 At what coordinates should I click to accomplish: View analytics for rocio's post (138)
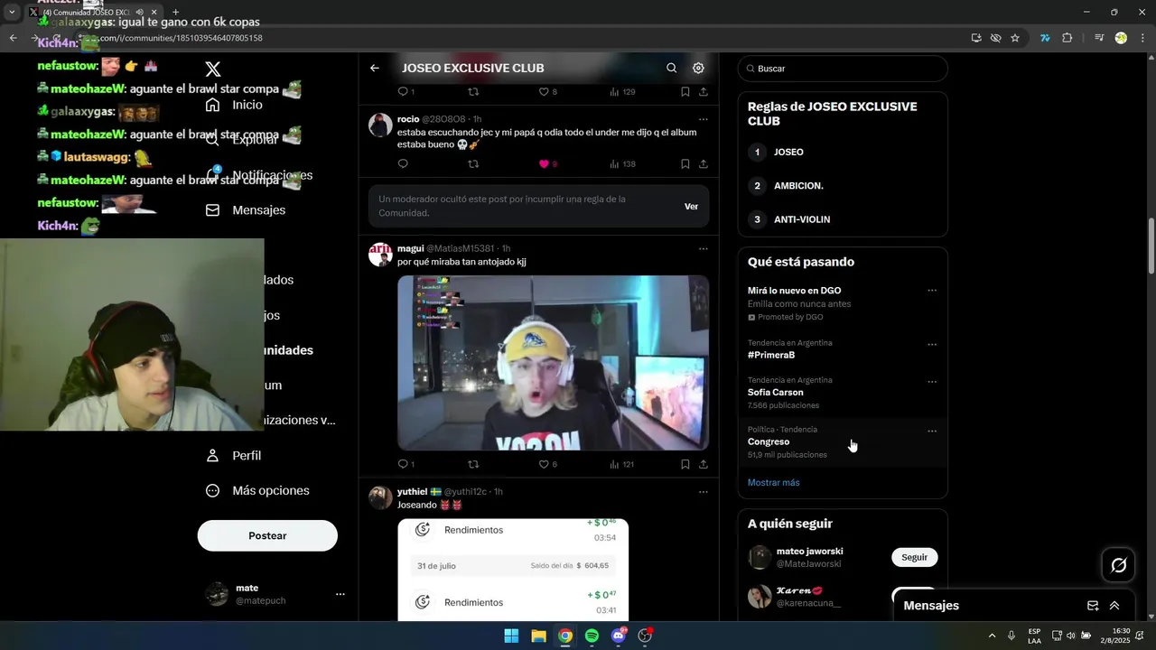coord(623,164)
